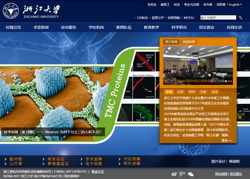Open the 科学研究 navigation menu
The height and width of the screenshot is (179, 250).
[179, 27]
